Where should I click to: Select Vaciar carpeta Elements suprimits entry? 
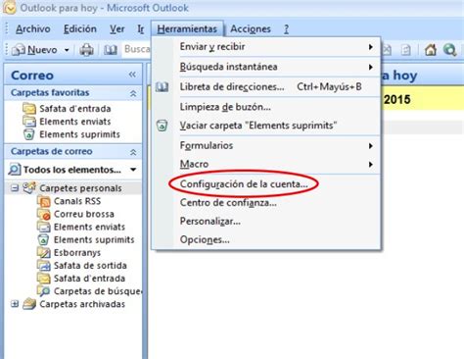click(267, 126)
